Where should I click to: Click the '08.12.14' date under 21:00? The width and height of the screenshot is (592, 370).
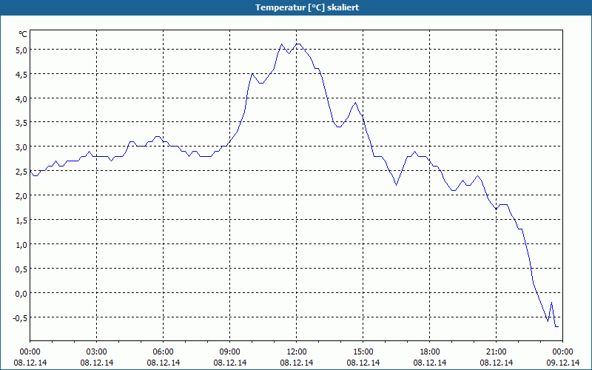coord(496,363)
